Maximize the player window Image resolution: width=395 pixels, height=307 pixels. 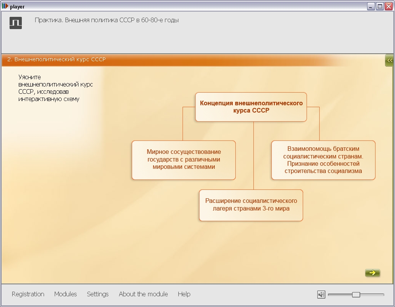click(379, 7)
